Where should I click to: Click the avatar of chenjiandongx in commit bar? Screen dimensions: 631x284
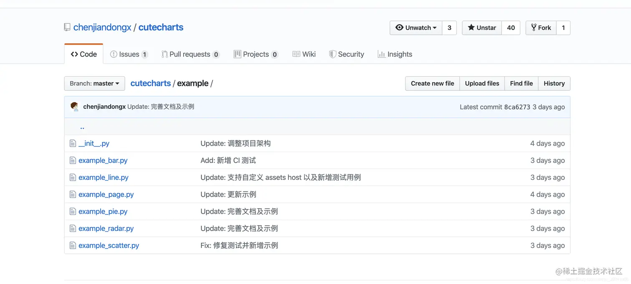[x=75, y=107]
